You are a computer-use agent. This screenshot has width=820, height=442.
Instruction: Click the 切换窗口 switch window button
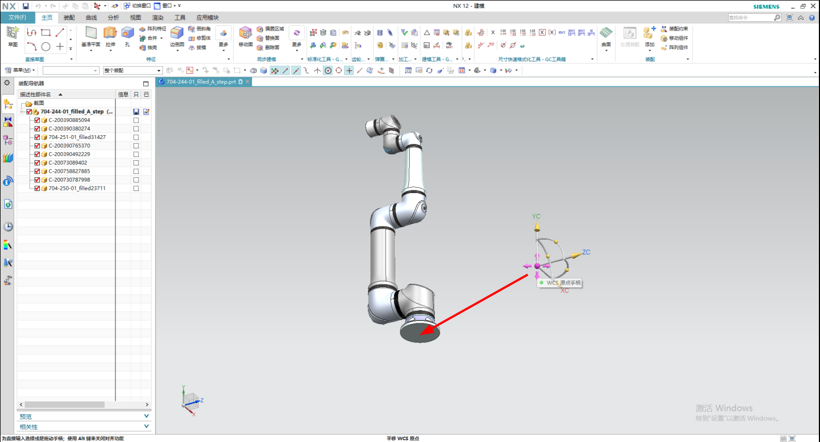pyautogui.click(x=137, y=6)
